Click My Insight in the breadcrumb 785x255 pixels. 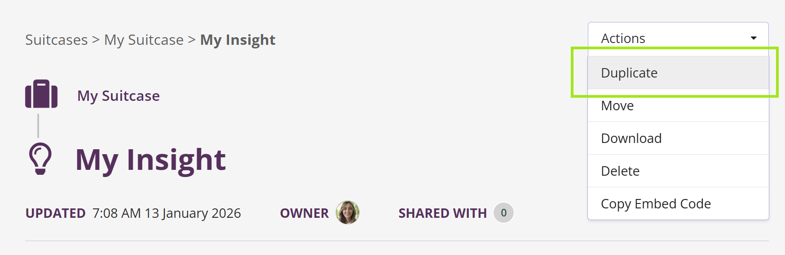[238, 40]
